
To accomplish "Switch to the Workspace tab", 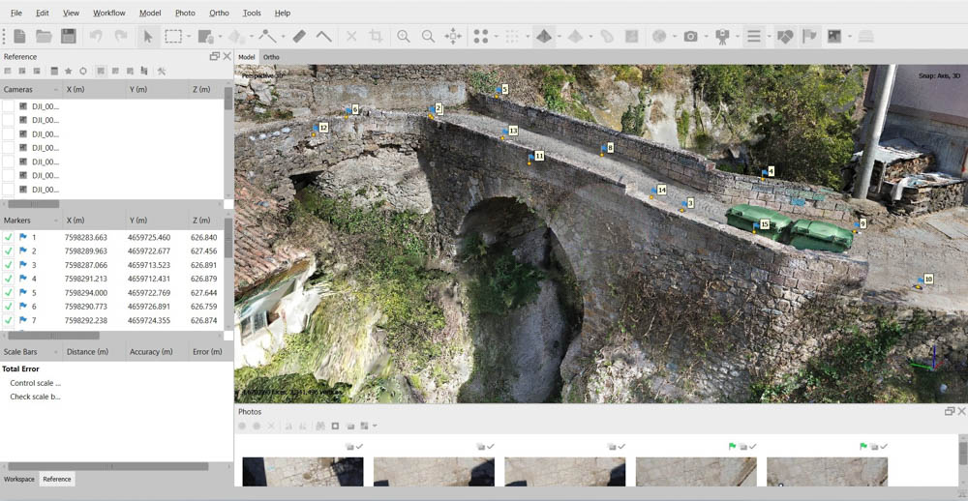I will point(19,479).
